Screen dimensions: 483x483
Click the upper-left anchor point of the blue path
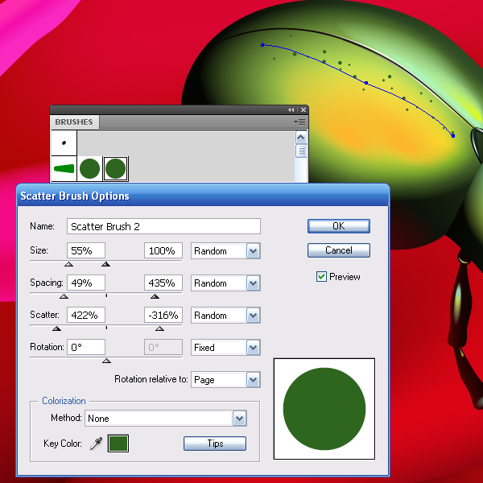click(x=262, y=45)
